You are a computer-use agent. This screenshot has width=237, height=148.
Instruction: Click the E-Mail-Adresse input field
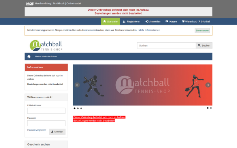click(x=46, y=111)
